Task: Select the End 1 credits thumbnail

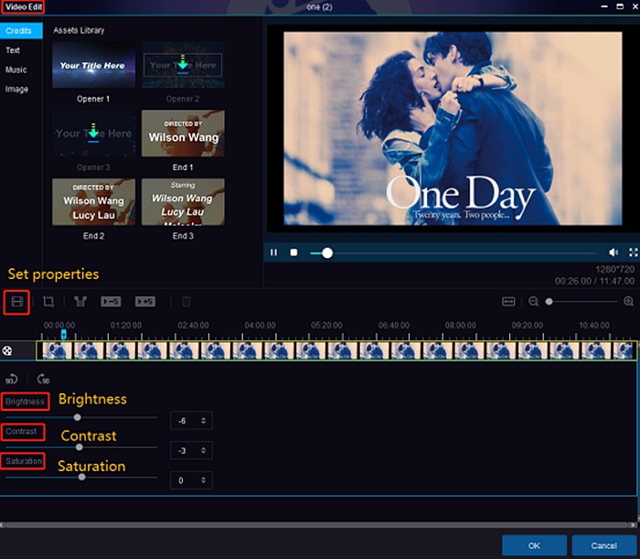Action: 184,134
